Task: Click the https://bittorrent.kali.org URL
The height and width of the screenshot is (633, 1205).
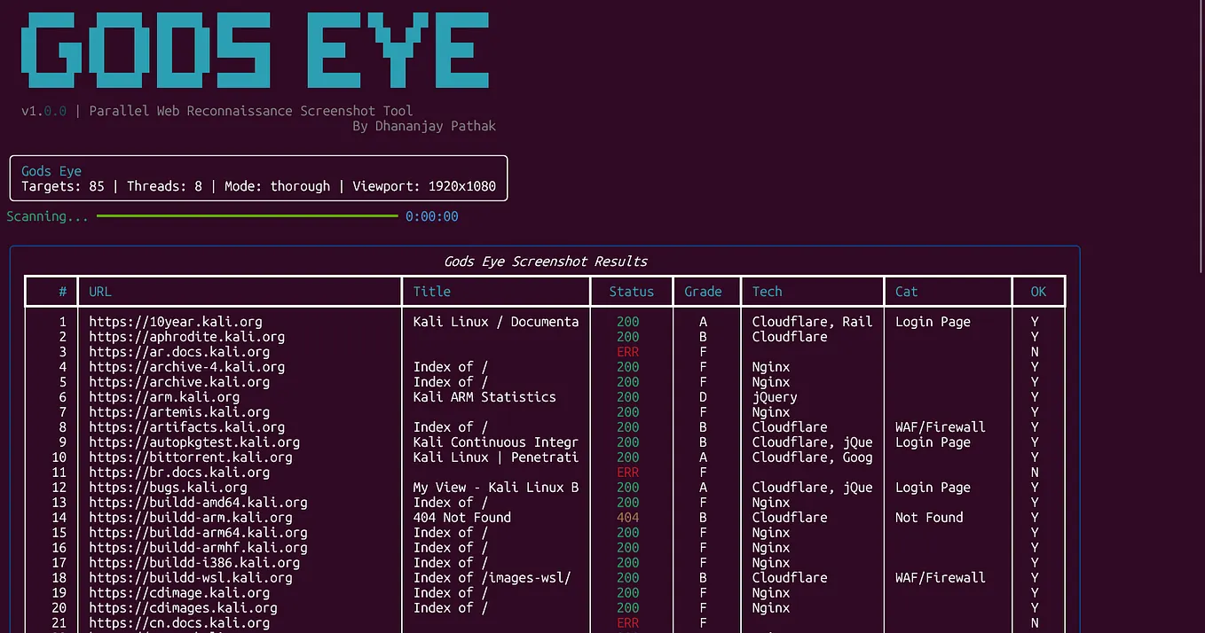Action: 191,457
